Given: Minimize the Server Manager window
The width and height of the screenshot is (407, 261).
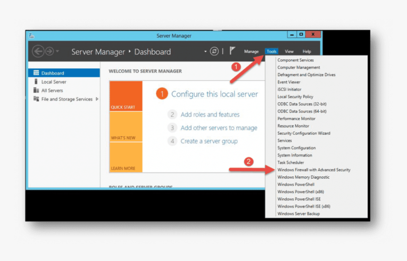Looking at the screenshot, I should pyautogui.click(x=292, y=34).
